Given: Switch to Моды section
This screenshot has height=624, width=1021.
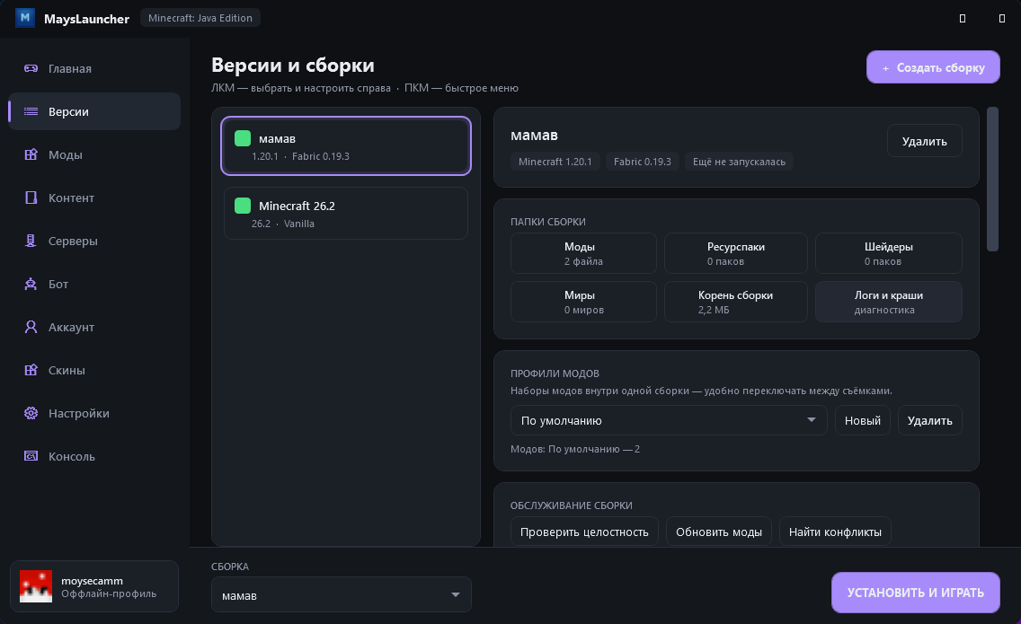Looking at the screenshot, I should point(94,154).
